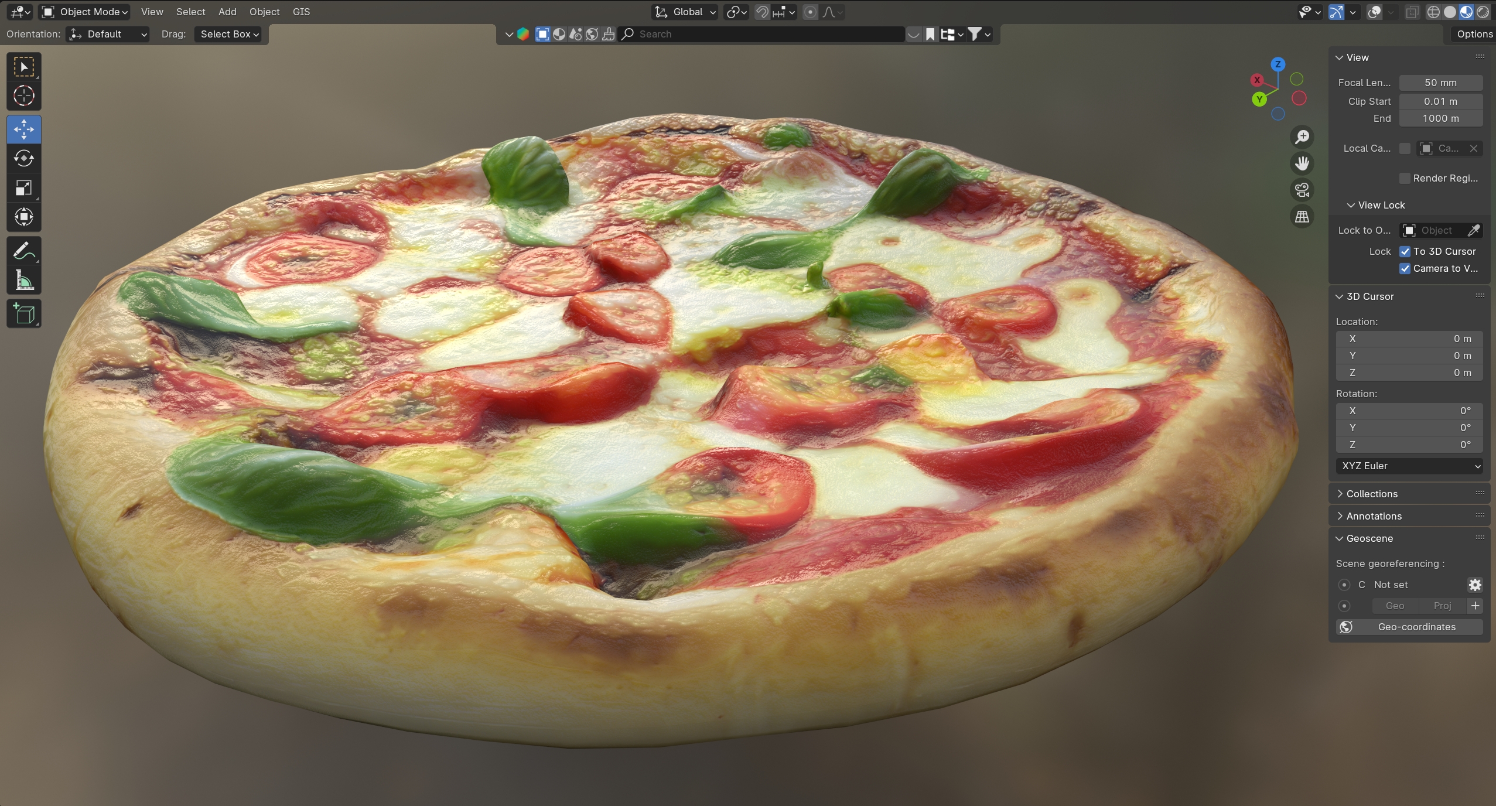Activate the Scale tool
Image resolution: width=1496 pixels, height=806 pixels.
tap(23, 188)
